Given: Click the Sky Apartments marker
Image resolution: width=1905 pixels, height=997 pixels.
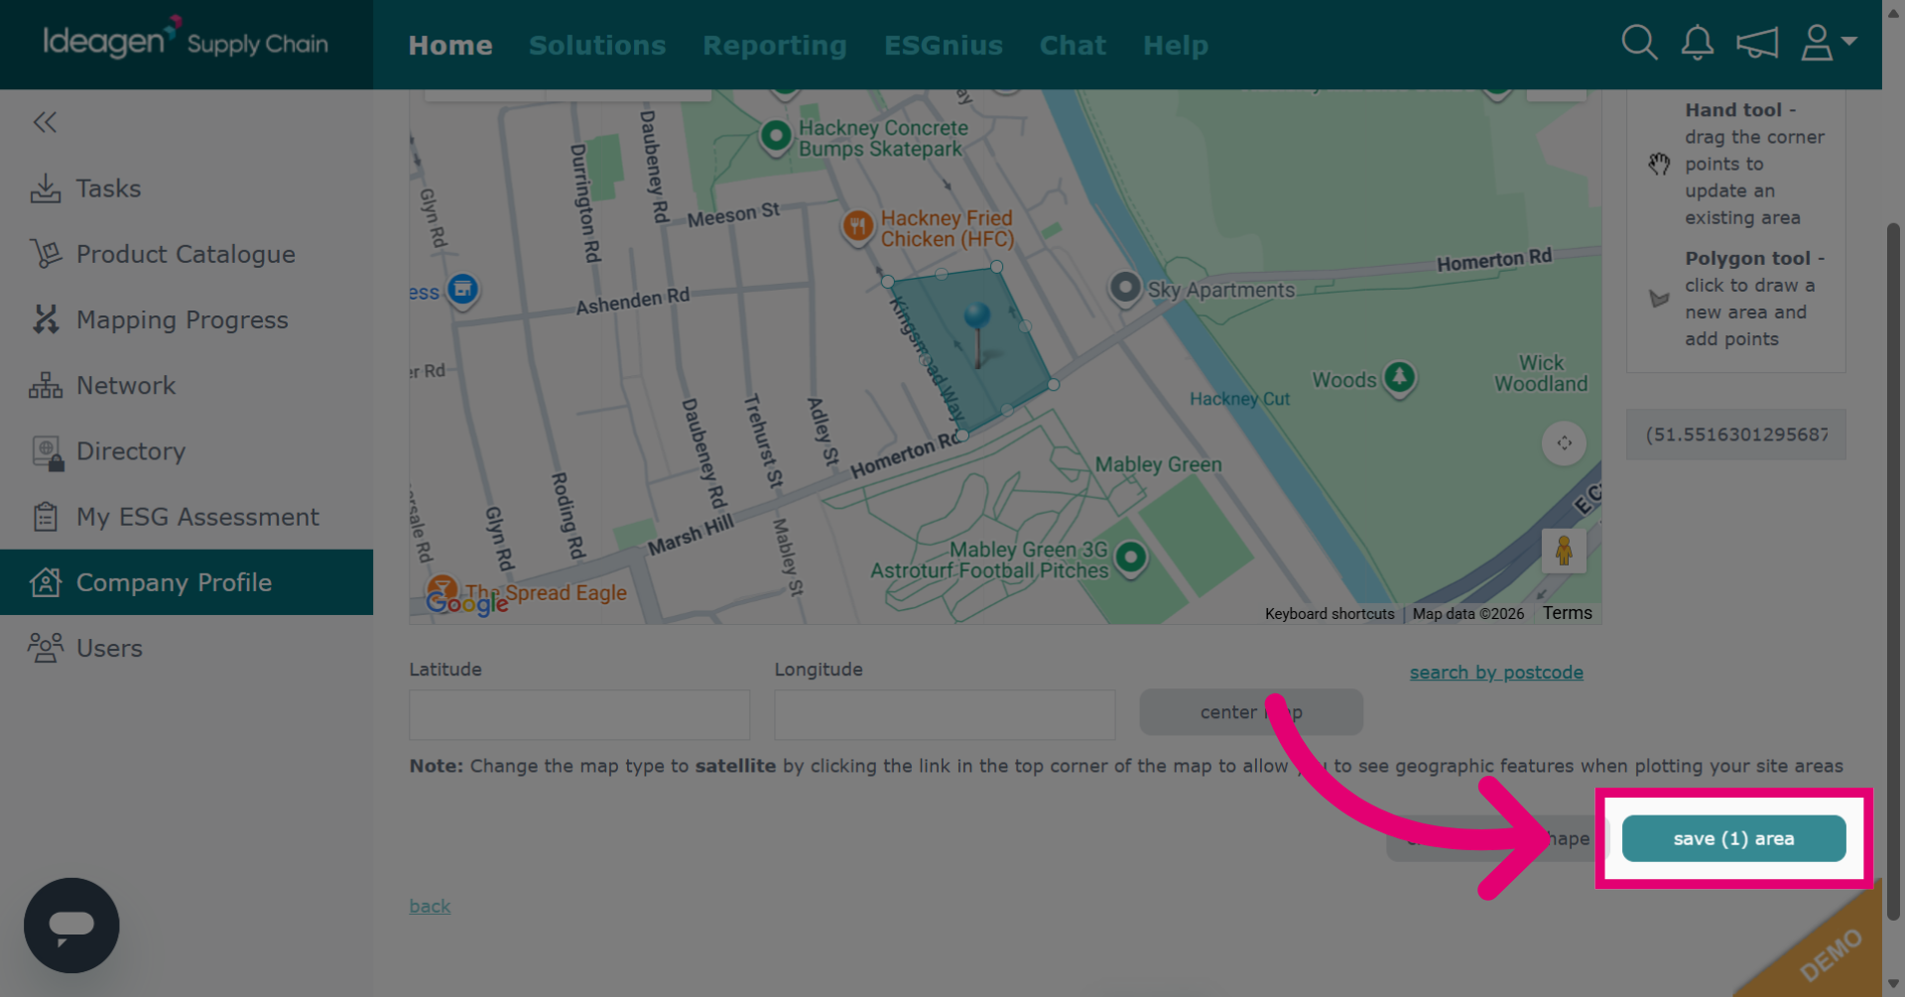Looking at the screenshot, I should (1125, 289).
